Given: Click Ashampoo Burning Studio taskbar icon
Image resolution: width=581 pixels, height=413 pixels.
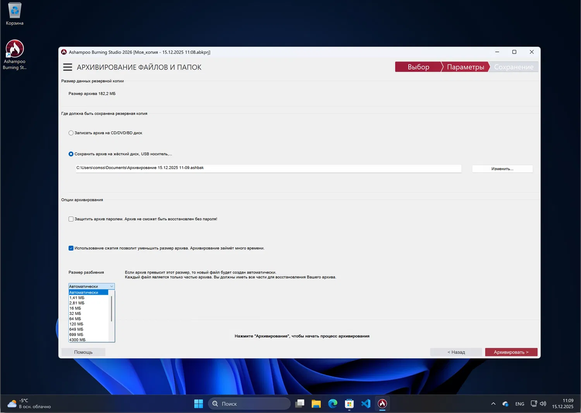Looking at the screenshot, I should tap(382, 404).
